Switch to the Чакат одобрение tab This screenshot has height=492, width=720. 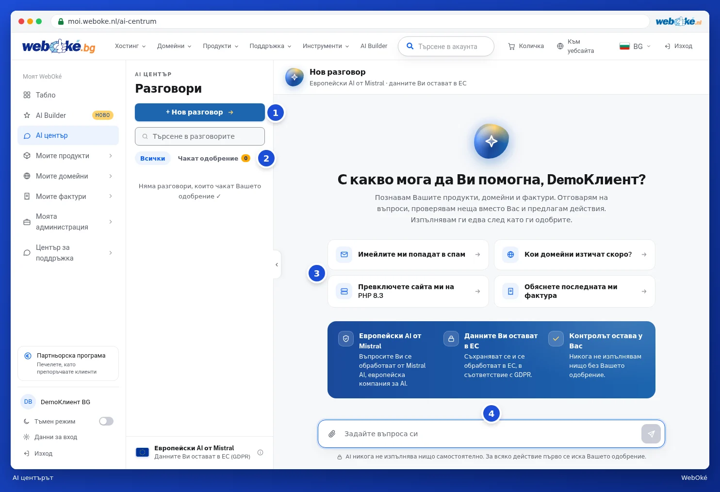coord(213,158)
